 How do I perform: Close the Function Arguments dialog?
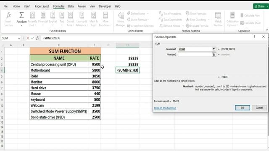click(x=264, y=37)
